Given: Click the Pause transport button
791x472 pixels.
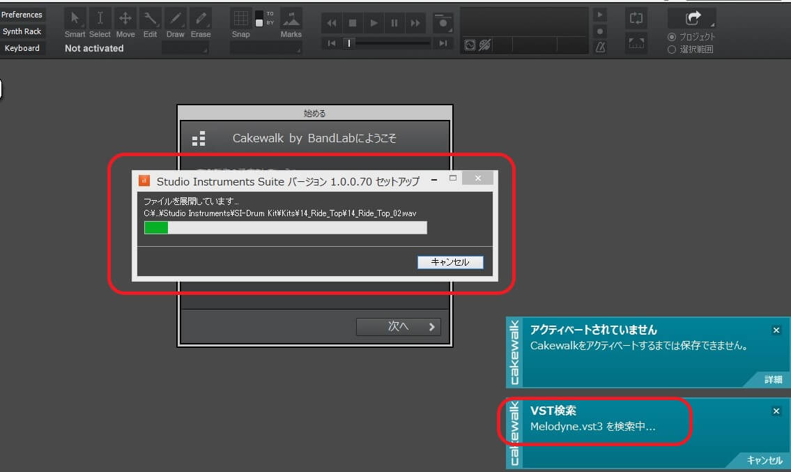Looking at the screenshot, I should click(x=394, y=23).
